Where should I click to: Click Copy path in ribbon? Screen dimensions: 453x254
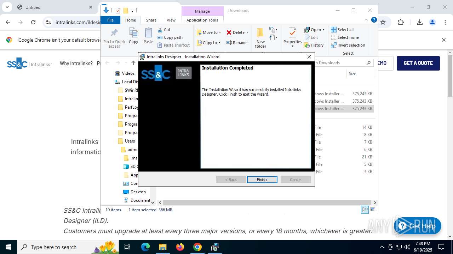pyautogui.click(x=170, y=37)
